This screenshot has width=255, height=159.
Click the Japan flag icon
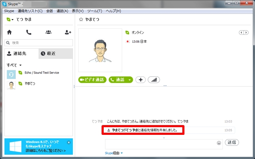(x=127, y=42)
